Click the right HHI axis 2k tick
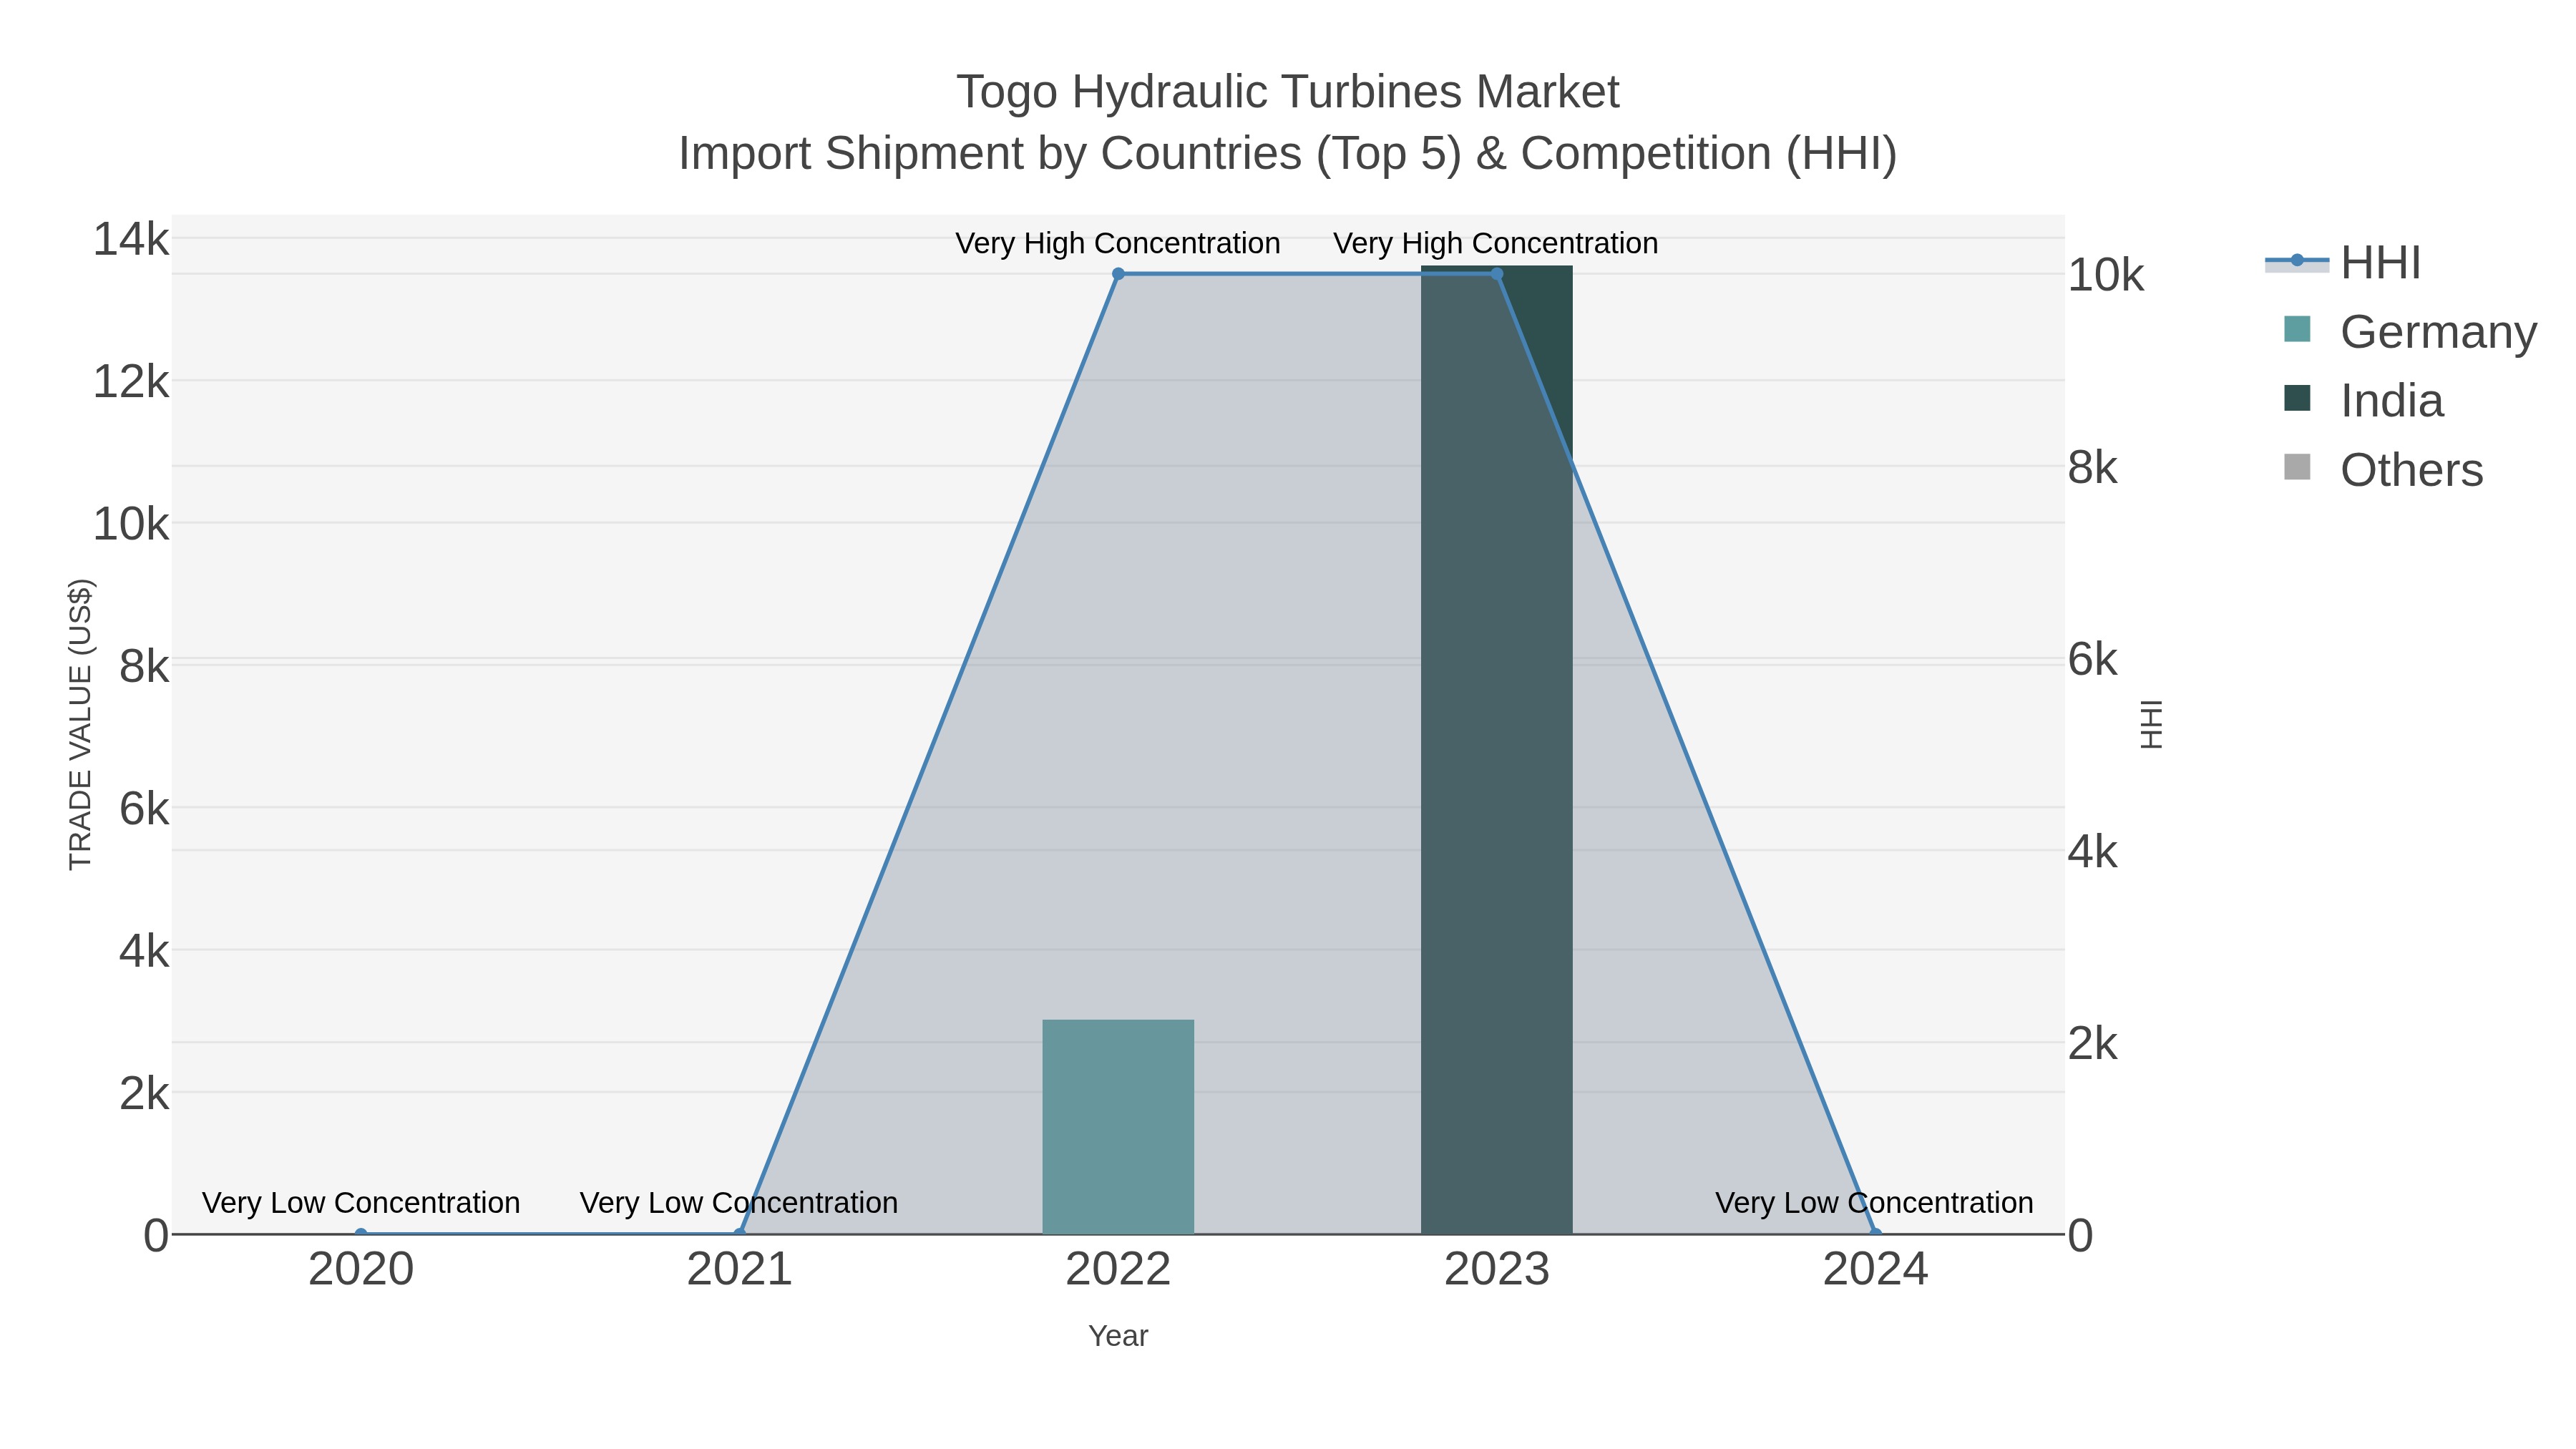 (x=2093, y=1044)
